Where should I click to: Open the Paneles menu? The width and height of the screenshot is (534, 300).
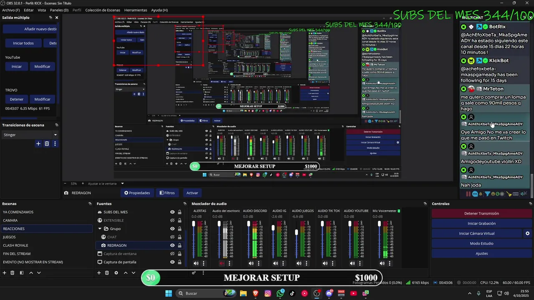coord(59,10)
